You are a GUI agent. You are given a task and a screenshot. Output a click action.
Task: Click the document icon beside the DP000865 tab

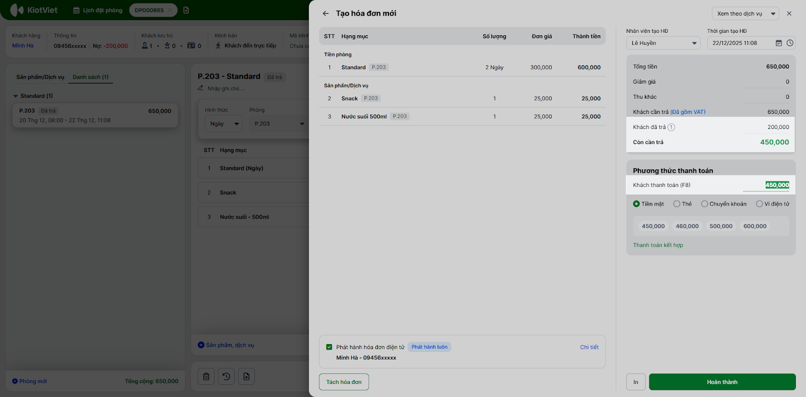[x=186, y=10]
